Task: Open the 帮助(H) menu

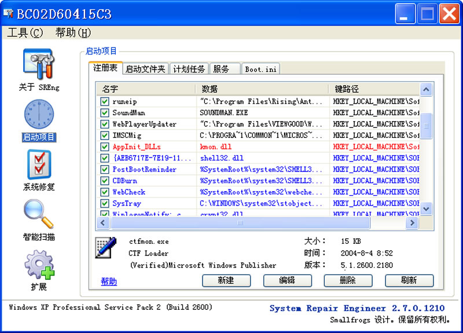Action: coord(73,32)
